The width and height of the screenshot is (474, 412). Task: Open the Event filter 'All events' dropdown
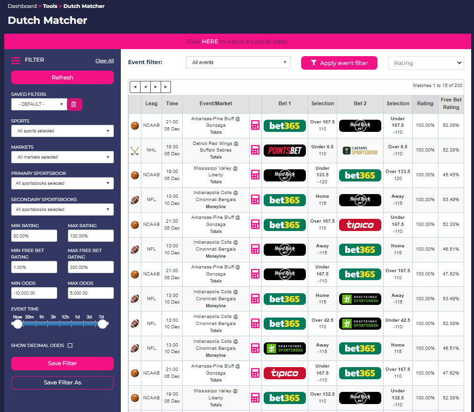[238, 62]
